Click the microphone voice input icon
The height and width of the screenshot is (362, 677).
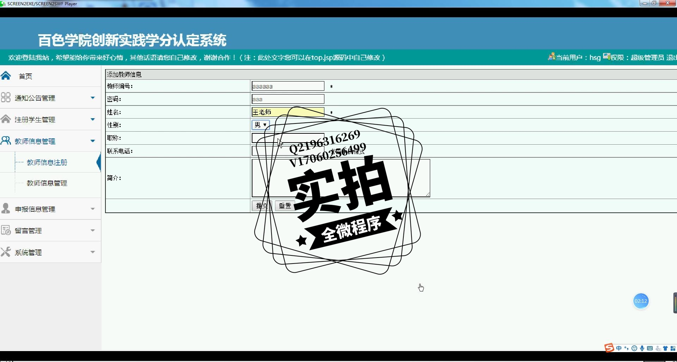coord(642,349)
